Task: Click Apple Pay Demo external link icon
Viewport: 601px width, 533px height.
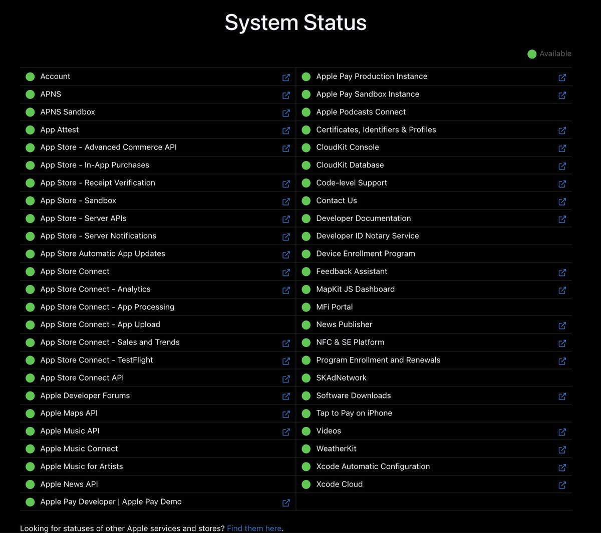Action: [x=286, y=502]
